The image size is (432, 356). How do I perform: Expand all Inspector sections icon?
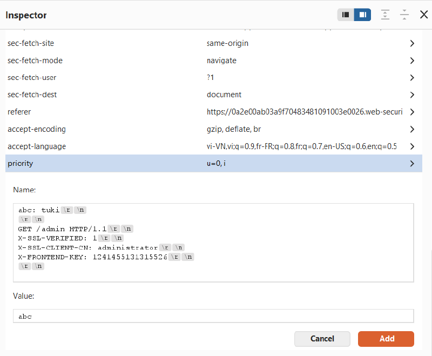385,15
